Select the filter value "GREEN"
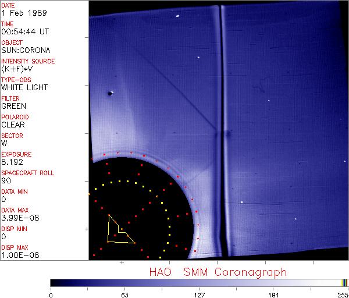349x298 pixels. click(14, 106)
